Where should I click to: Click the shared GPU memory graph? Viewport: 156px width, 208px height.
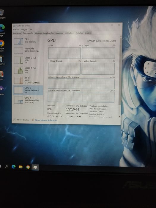81,97
